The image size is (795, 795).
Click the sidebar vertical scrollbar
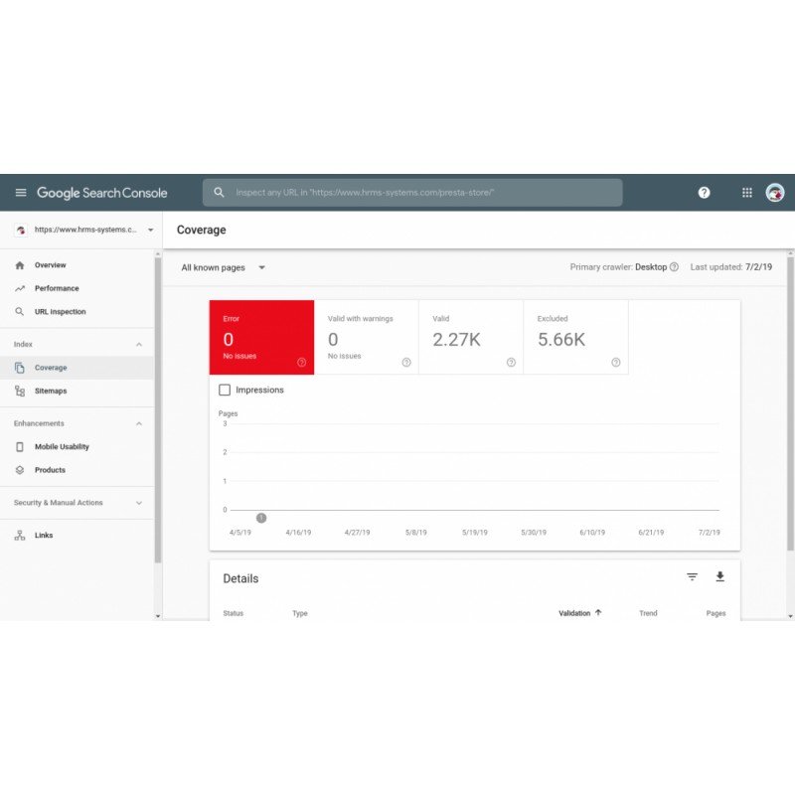click(x=158, y=410)
